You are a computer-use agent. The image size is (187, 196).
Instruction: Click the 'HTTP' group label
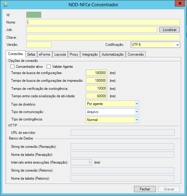(13, 126)
